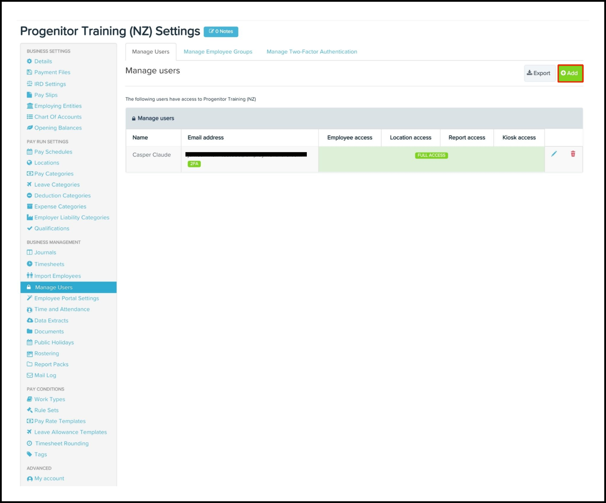Click the leaf icon beside Opening Balances
The width and height of the screenshot is (606, 503).
click(30, 128)
